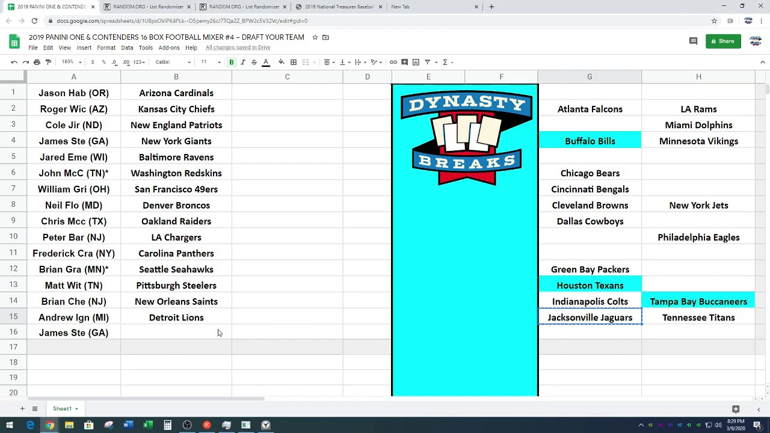770x433 pixels.
Task: Open the Explore panel icon
Action: click(x=736, y=409)
